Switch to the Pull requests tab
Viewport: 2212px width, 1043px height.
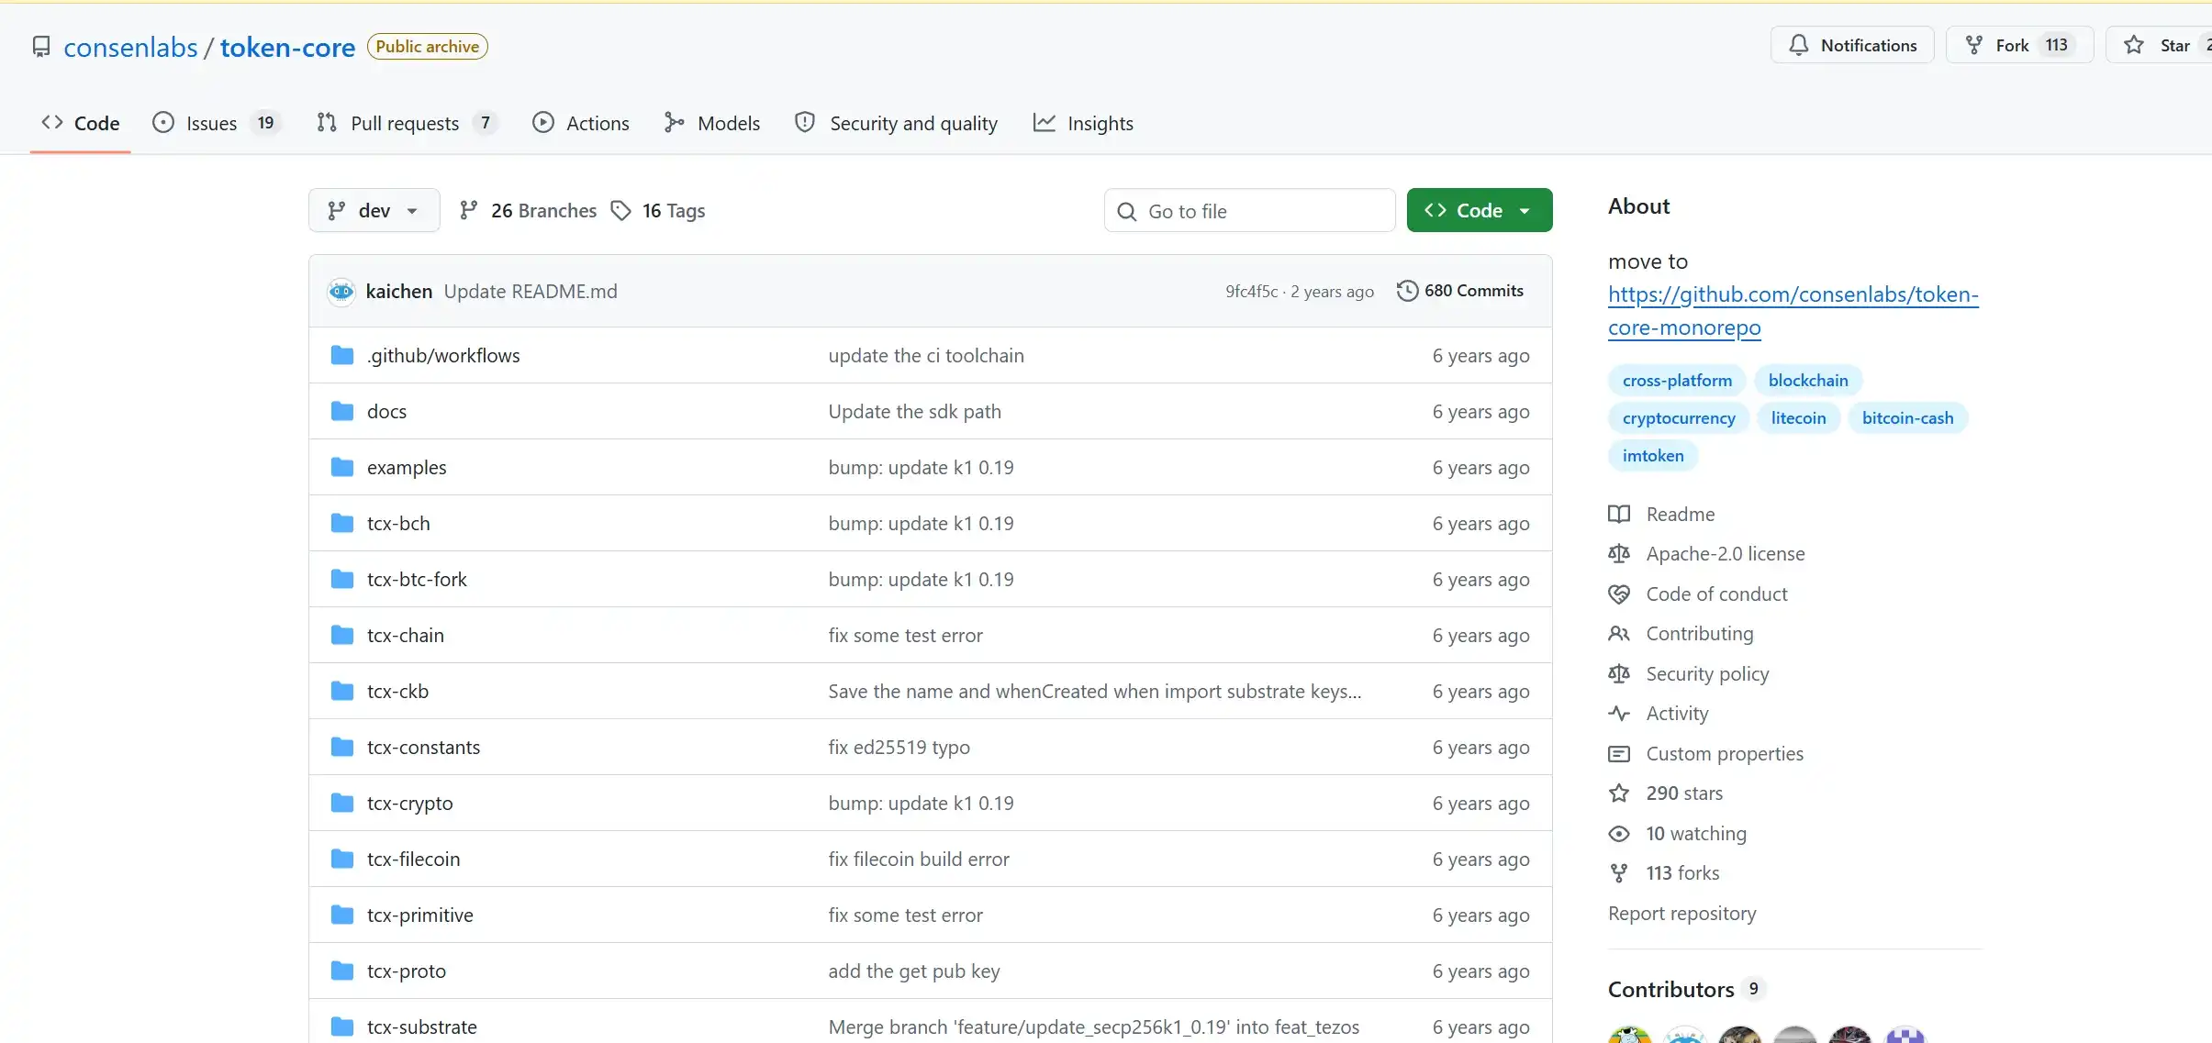(x=406, y=123)
